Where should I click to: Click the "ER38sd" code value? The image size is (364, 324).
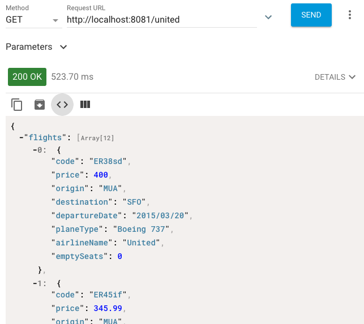click(x=108, y=162)
